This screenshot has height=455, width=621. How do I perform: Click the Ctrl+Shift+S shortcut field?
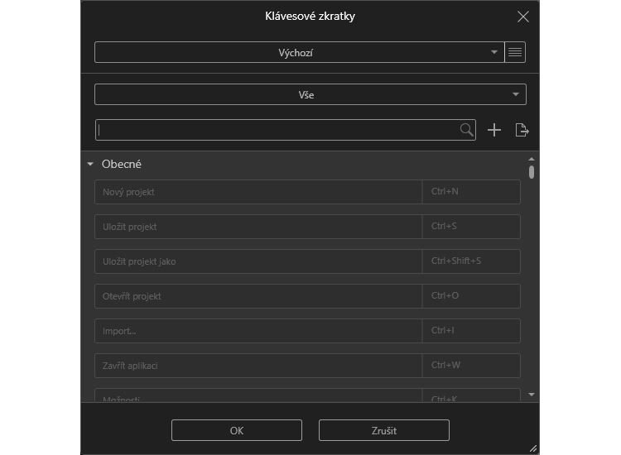point(471,261)
